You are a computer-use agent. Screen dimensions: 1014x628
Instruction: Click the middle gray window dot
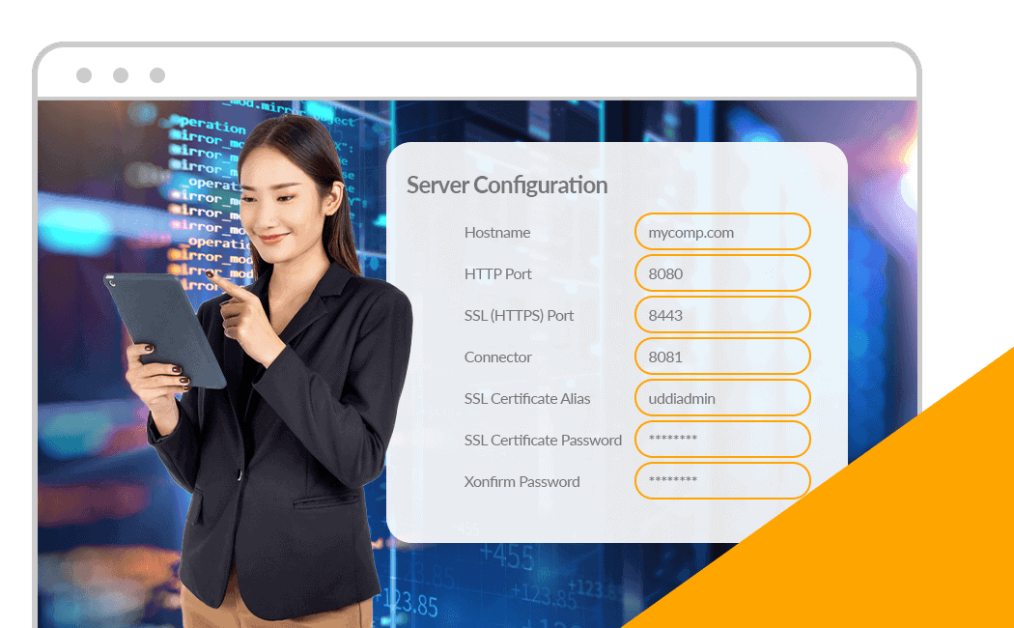[x=121, y=75]
